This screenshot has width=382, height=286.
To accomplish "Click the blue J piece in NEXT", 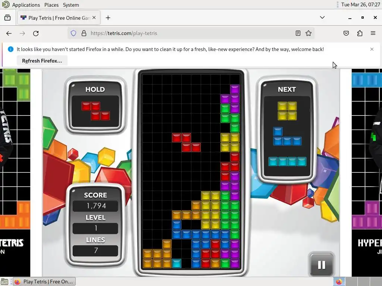I will tap(287, 136).
